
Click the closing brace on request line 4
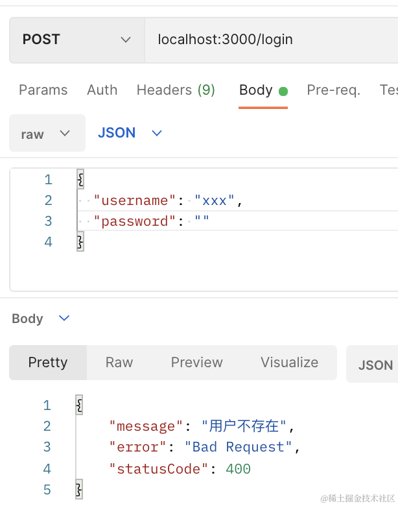click(80, 241)
